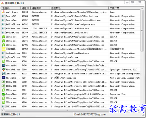This screenshot has height=119, width=149.
Task: Click 360se.exe icon with PID 21276
Action: tap(4, 41)
